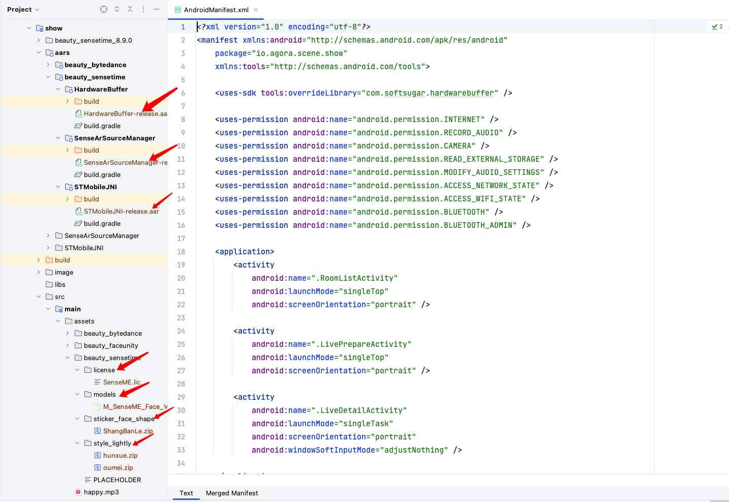Select the SenseME.lic file

121,382
